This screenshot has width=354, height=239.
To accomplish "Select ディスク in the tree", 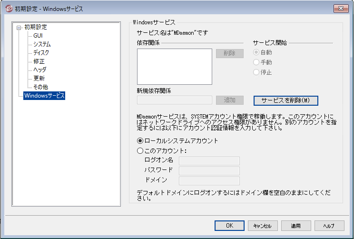I will click(41, 53).
